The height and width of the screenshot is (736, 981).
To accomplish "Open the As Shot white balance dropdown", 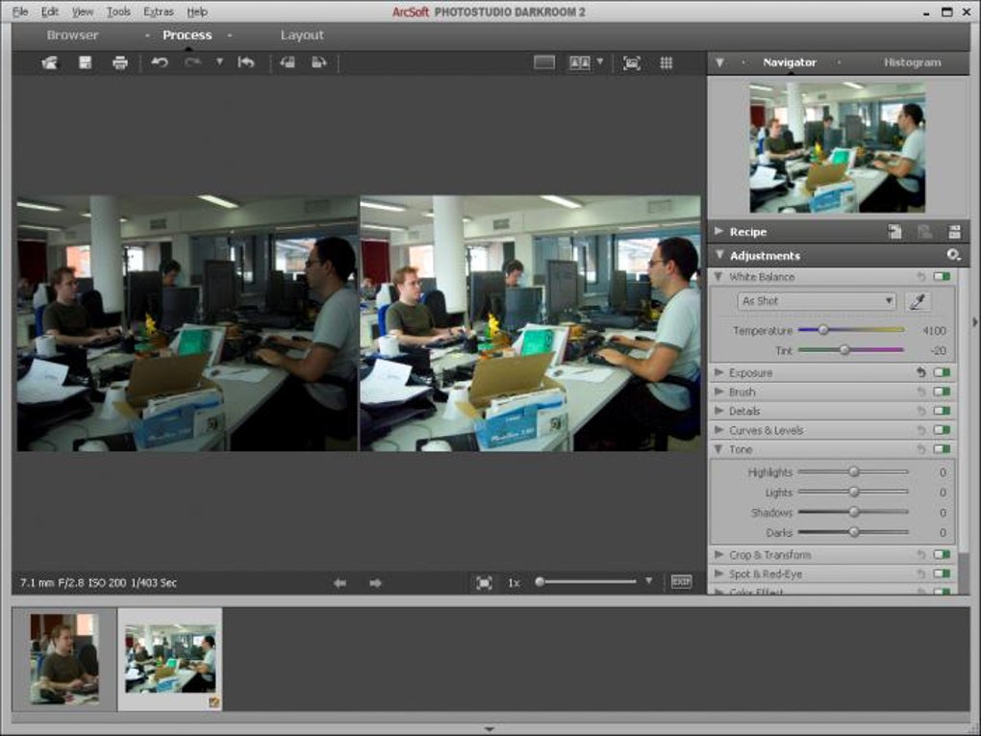I will tap(817, 301).
